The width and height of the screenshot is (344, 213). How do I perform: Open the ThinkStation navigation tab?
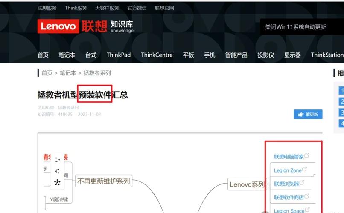pyautogui.click(x=327, y=55)
